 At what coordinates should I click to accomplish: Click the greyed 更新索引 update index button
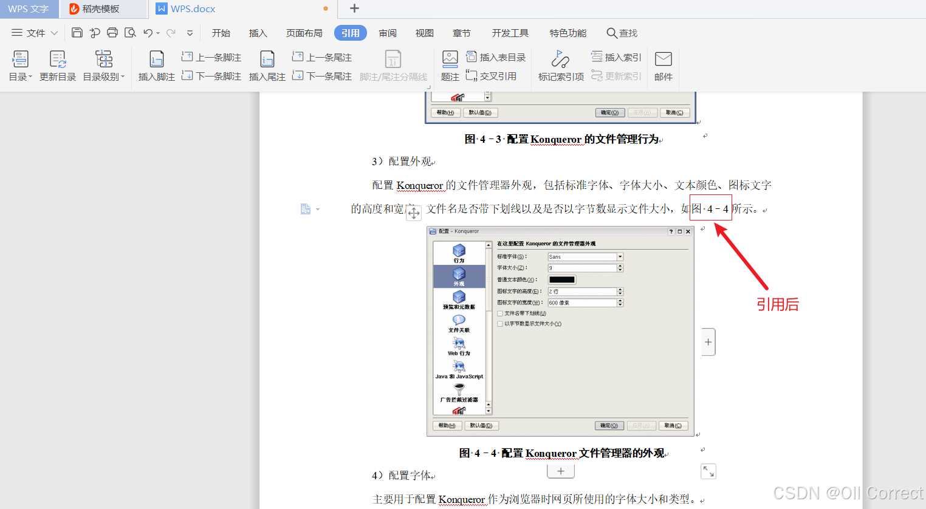coord(616,76)
